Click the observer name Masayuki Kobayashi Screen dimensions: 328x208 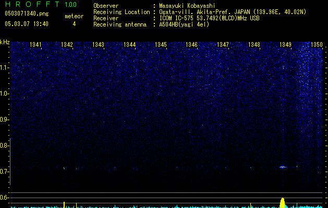tap(187, 6)
